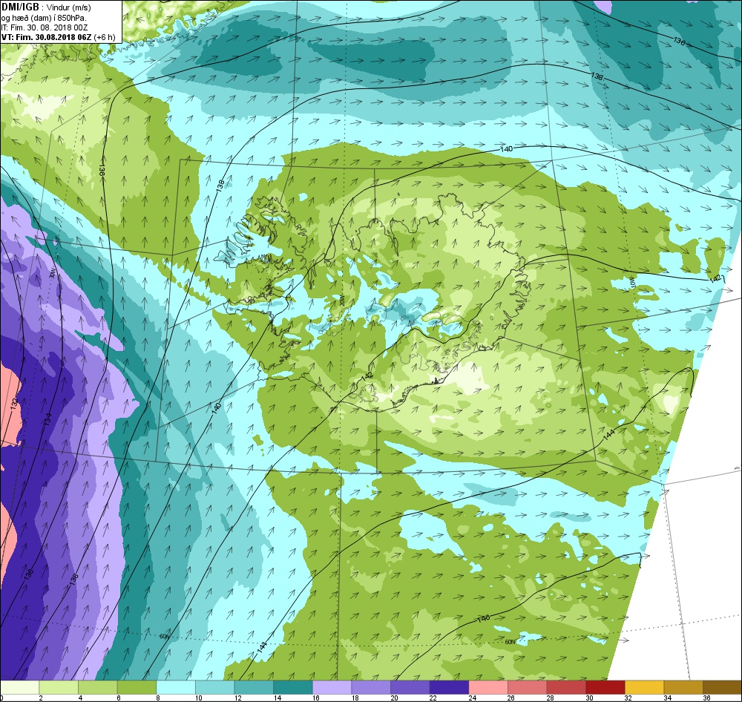Click the legend scale number 12

click(238, 698)
